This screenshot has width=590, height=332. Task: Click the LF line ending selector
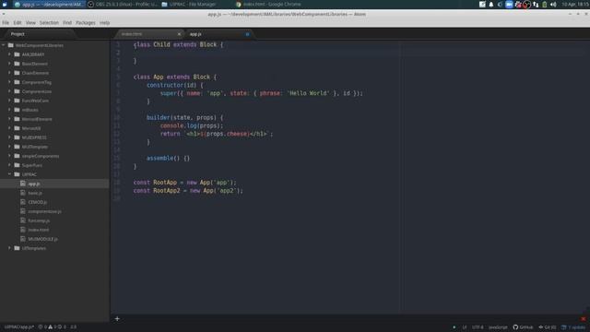pos(465,327)
